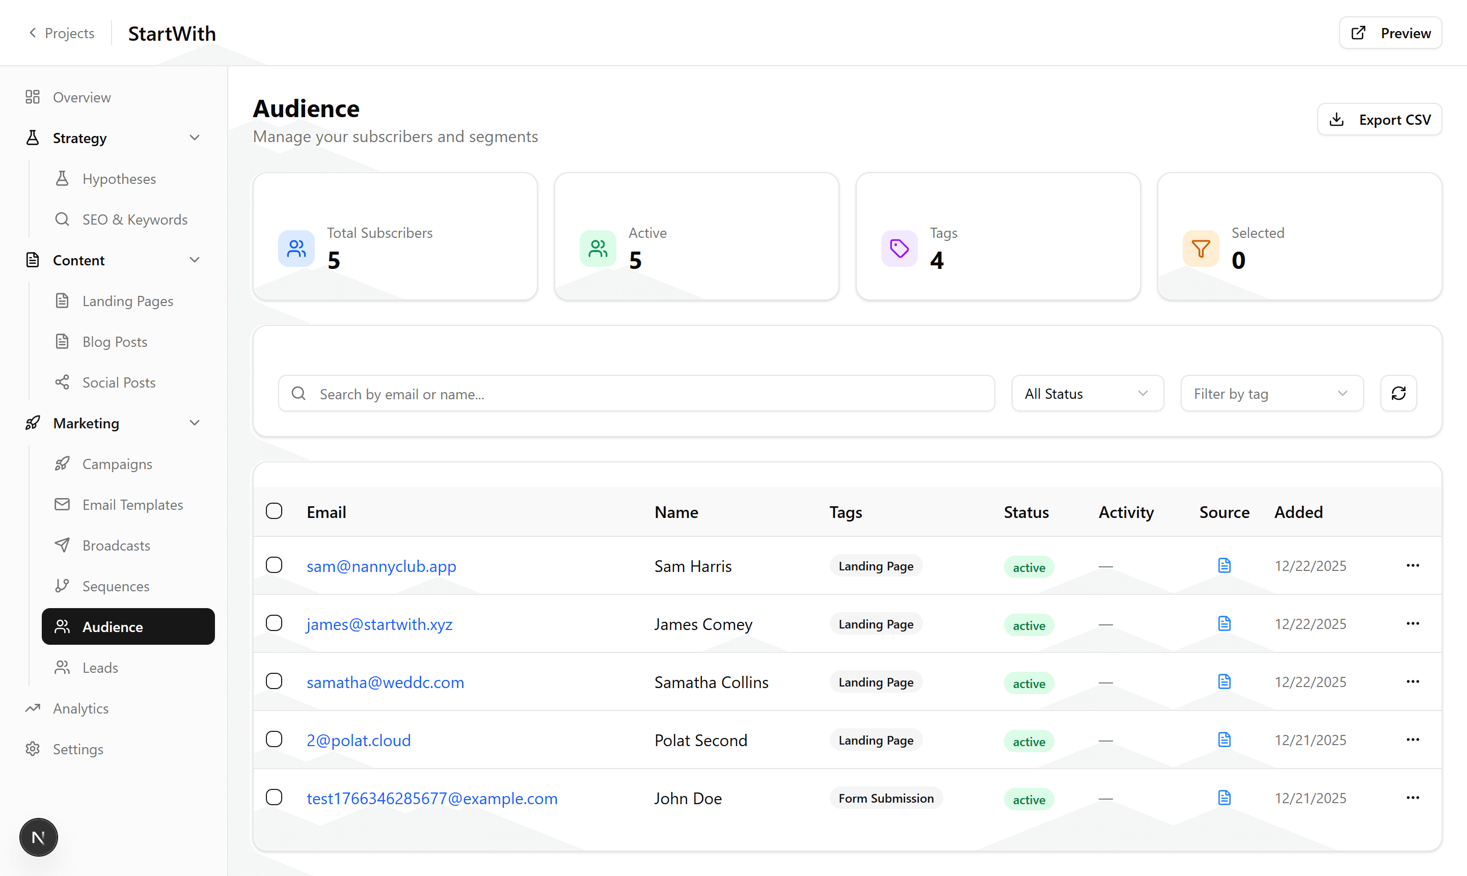The image size is (1467, 876).
Task: Click the active status badge for Polat Second
Action: [1028, 742]
